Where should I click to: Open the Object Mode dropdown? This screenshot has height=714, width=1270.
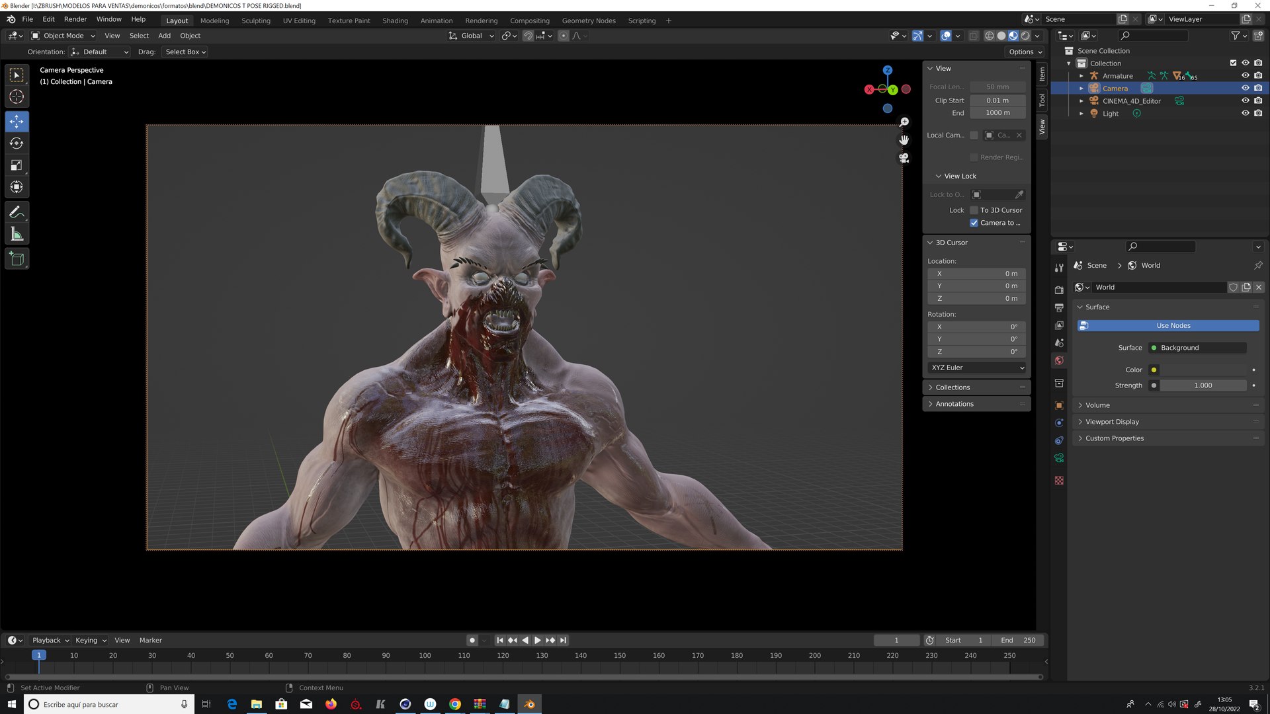[63, 36]
